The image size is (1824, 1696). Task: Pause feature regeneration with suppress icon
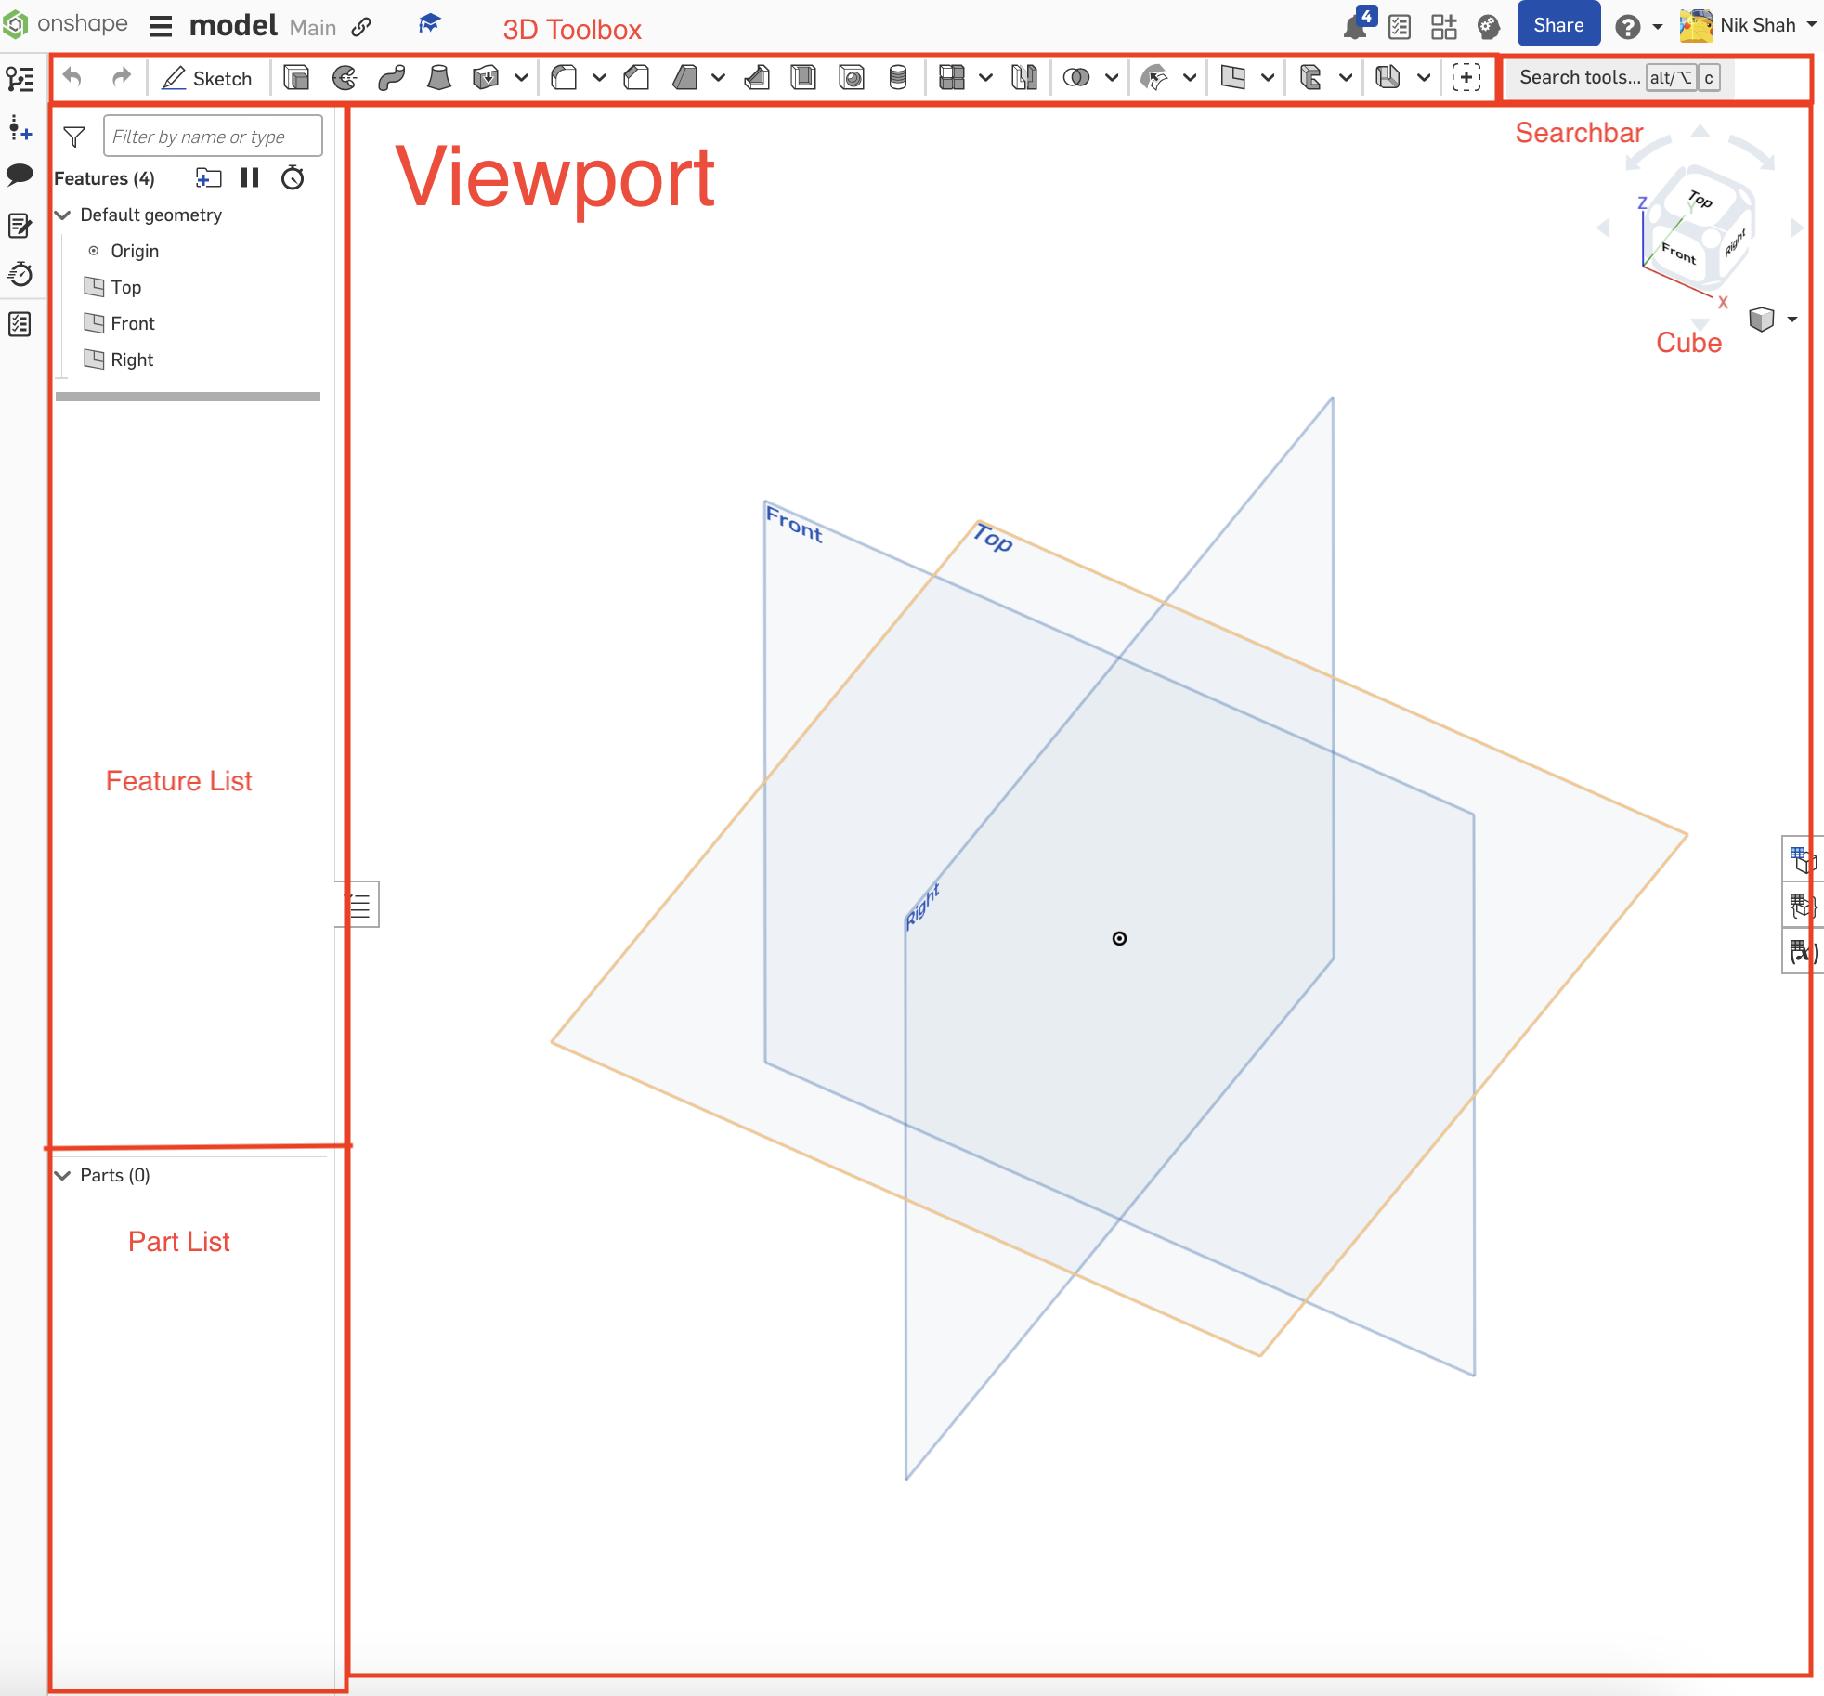(249, 178)
